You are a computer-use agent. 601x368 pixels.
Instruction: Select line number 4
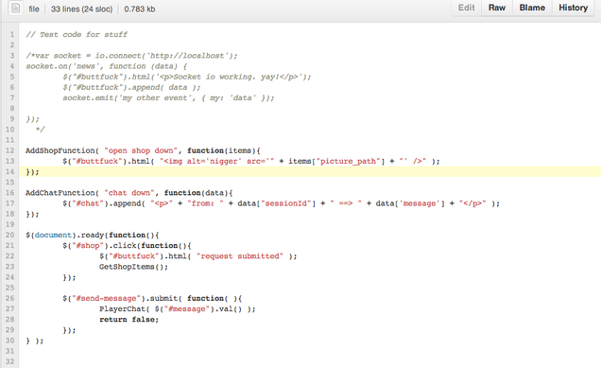(12, 66)
